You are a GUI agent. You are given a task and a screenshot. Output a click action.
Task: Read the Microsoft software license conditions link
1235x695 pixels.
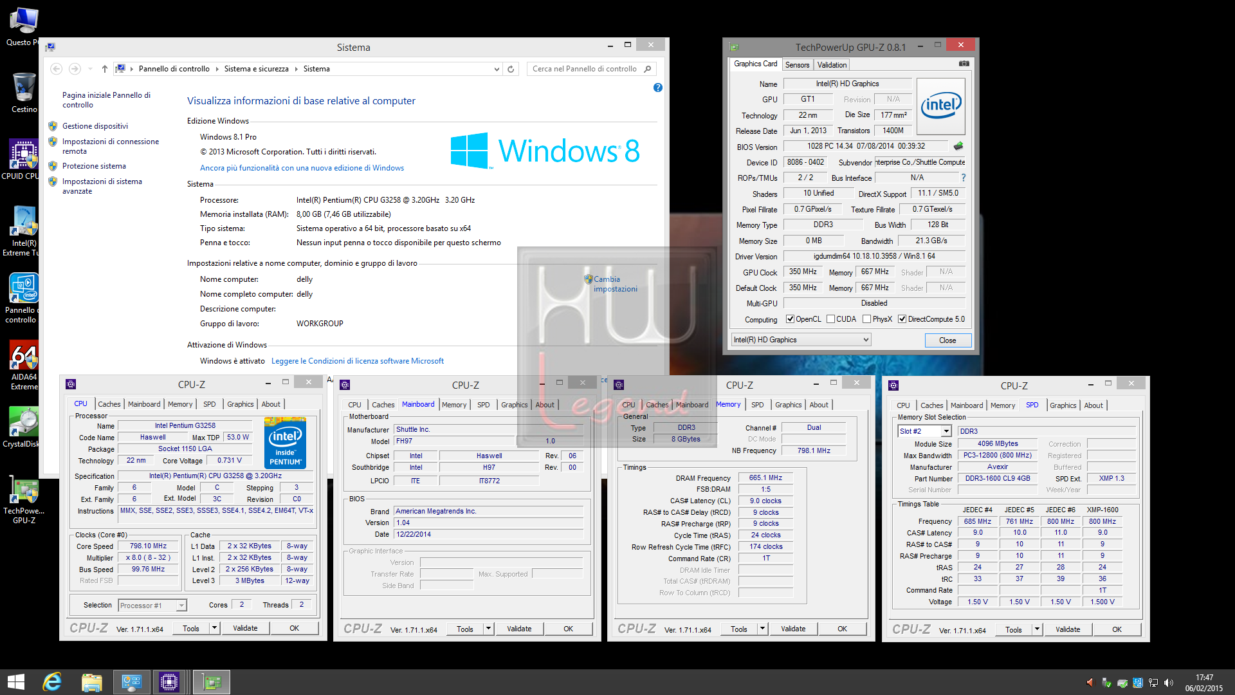(358, 361)
